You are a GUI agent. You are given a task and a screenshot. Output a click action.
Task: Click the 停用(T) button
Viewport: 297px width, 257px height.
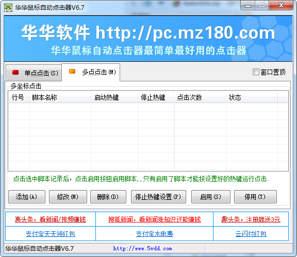pos(255,197)
